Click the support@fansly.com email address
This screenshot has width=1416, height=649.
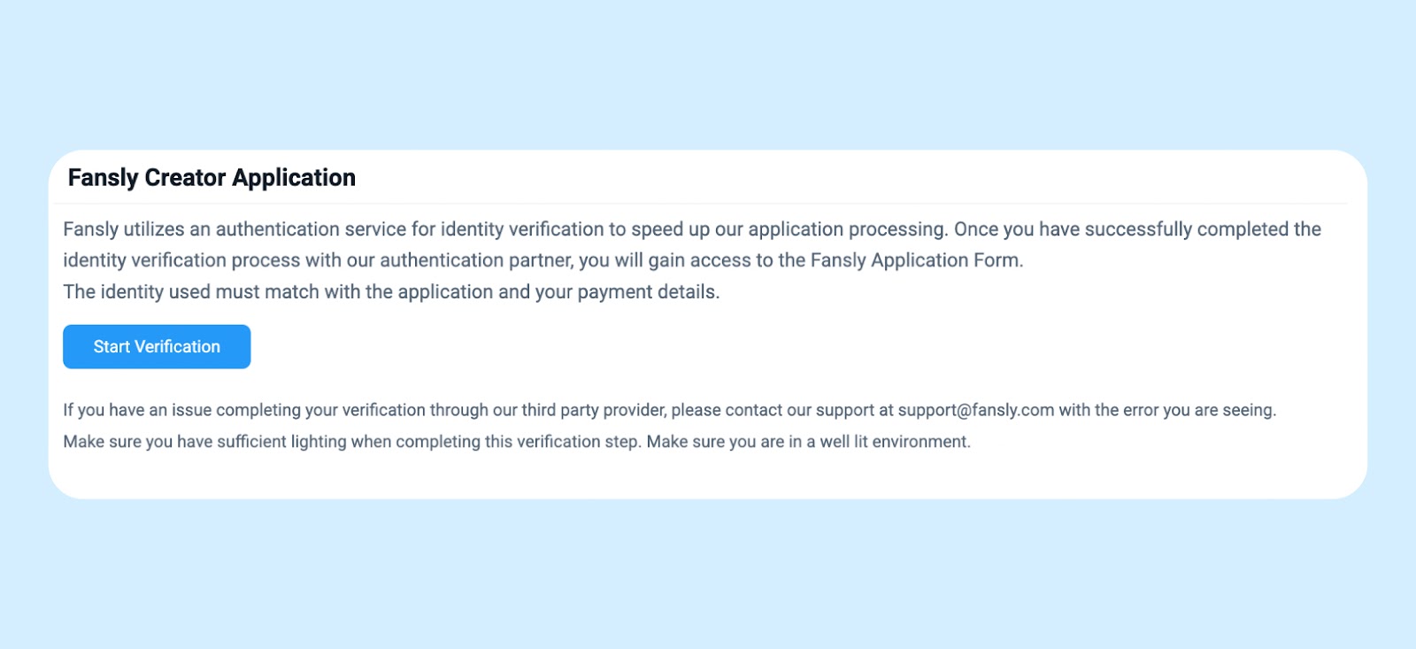(x=976, y=410)
